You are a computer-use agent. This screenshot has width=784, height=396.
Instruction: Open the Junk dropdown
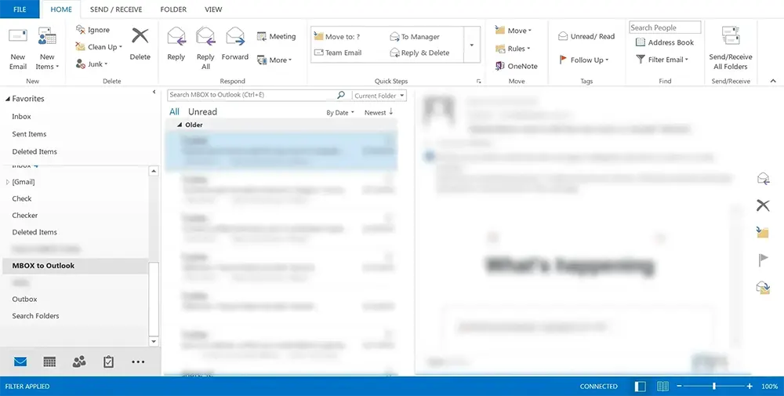(92, 64)
